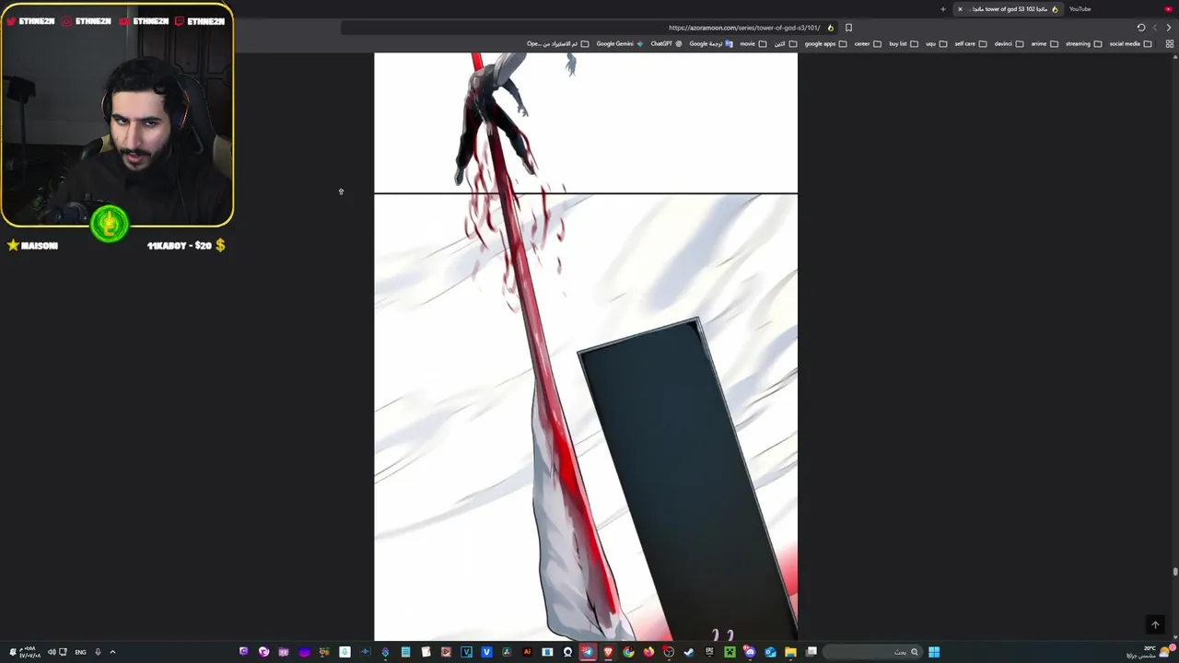Expand the hidden tray icons chevron
The height and width of the screenshot is (663, 1179).
[x=112, y=652]
